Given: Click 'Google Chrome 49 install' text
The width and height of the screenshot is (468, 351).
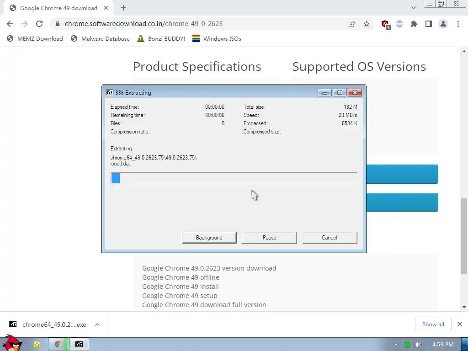Looking at the screenshot, I should [180, 287].
